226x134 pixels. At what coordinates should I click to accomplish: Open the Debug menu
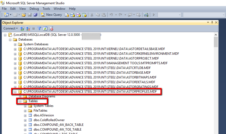point(34,9)
